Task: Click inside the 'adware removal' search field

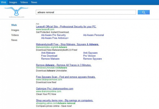Action: coord(86,12)
